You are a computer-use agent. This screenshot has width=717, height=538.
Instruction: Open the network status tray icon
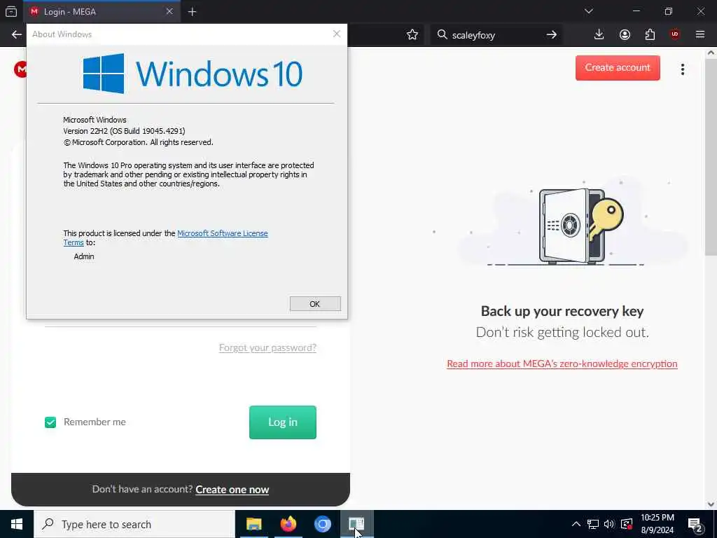[593, 524]
